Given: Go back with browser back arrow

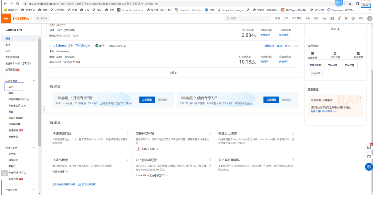Looking at the screenshot, I should coord(5,4).
